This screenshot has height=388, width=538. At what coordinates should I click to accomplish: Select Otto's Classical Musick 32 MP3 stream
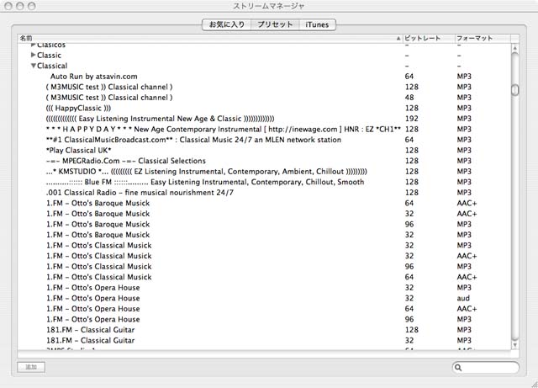pyautogui.click(x=264, y=246)
